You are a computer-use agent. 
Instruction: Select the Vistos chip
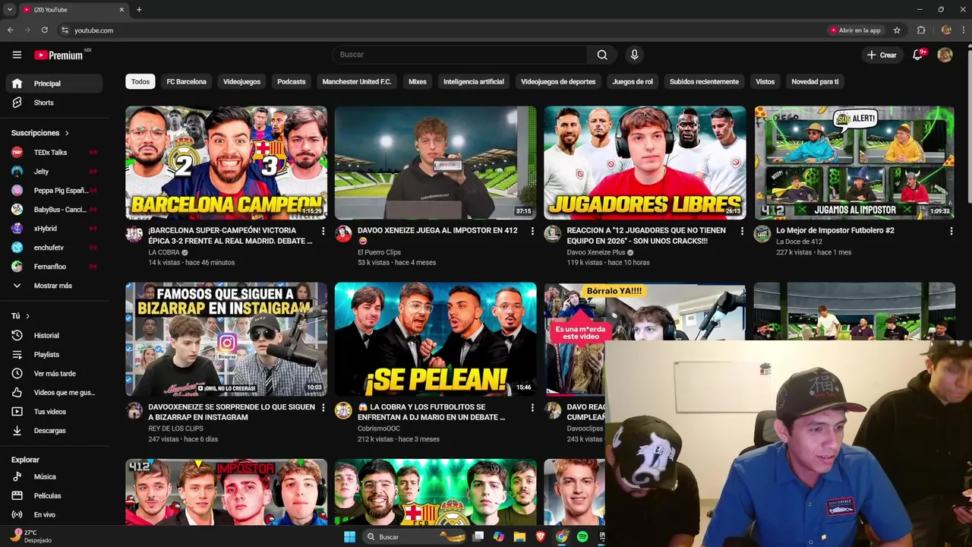pos(765,81)
